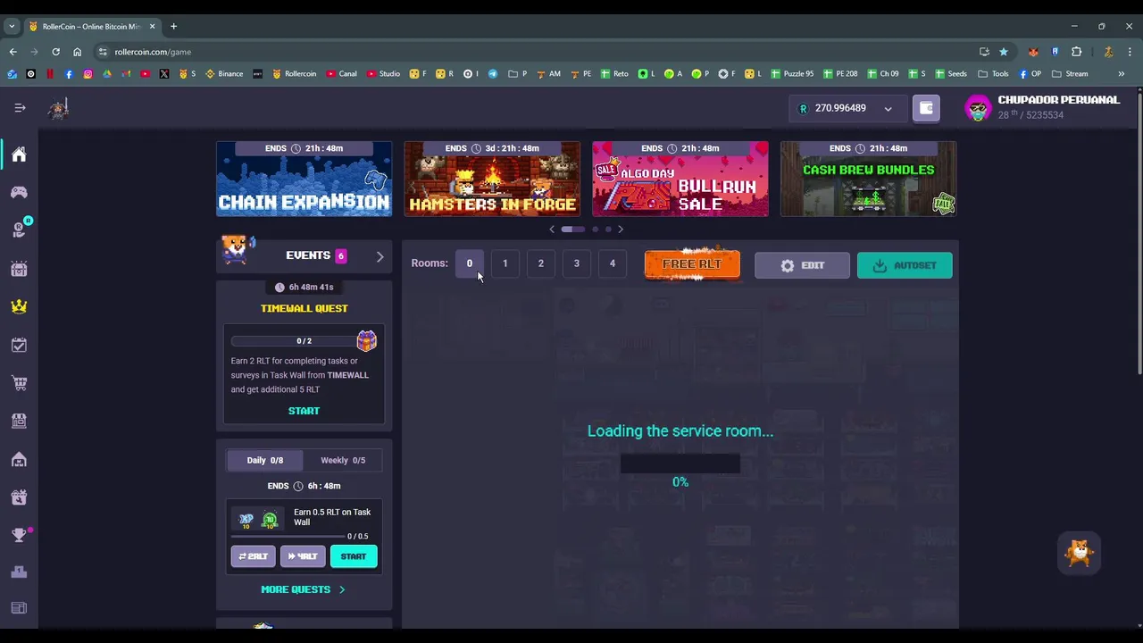
Task: Start the Timewall Quest
Action: point(304,411)
